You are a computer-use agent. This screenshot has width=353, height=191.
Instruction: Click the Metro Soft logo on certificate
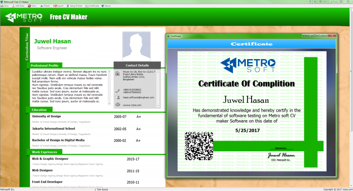pyautogui.click(x=248, y=65)
